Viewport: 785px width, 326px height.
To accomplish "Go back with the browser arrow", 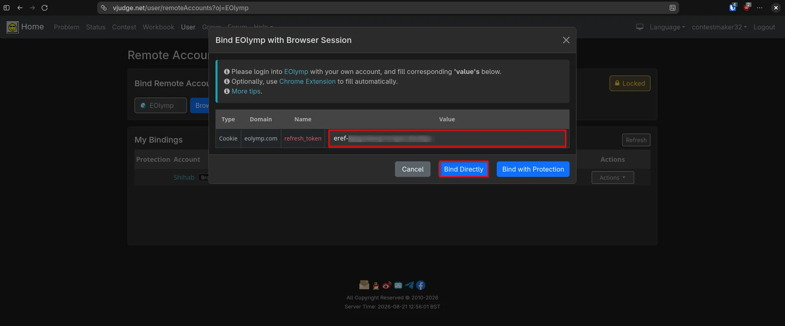I will pyautogui.click(x=20, y=8).
